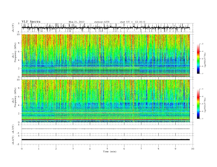
Task: Click the "2" tick on the time axis
Action: coord(56,149)
